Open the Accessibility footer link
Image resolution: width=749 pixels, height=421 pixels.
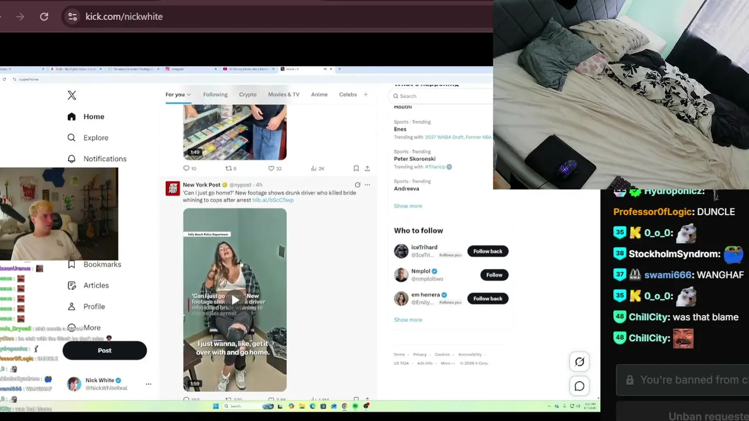pyautogui.click(x=470, y=354)
